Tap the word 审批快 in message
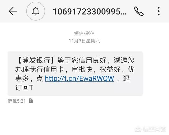Image resolution: width=169 pixels, height=135 pixels. coord(82,69)
